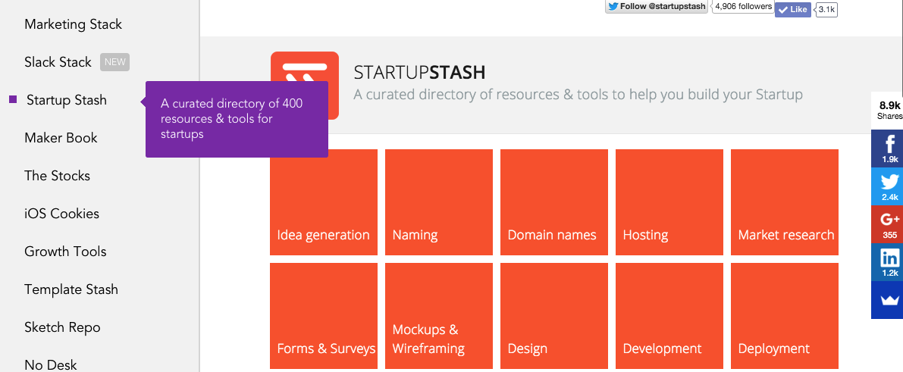The image size is (903, 372).
Task: Open the Idea generation tile
Action: pos(324,202)
